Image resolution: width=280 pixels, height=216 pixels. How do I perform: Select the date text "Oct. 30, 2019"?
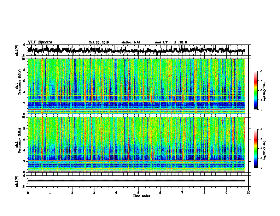99,42
